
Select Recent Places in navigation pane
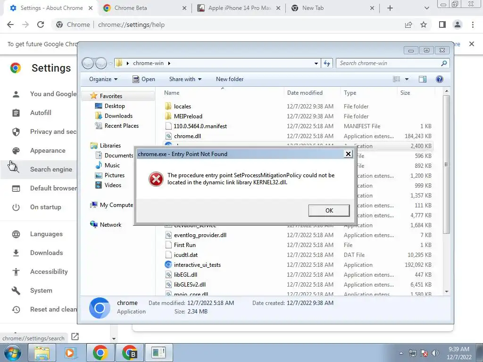point(117,125)
